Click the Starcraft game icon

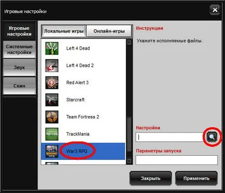click(x=52, y=100)
